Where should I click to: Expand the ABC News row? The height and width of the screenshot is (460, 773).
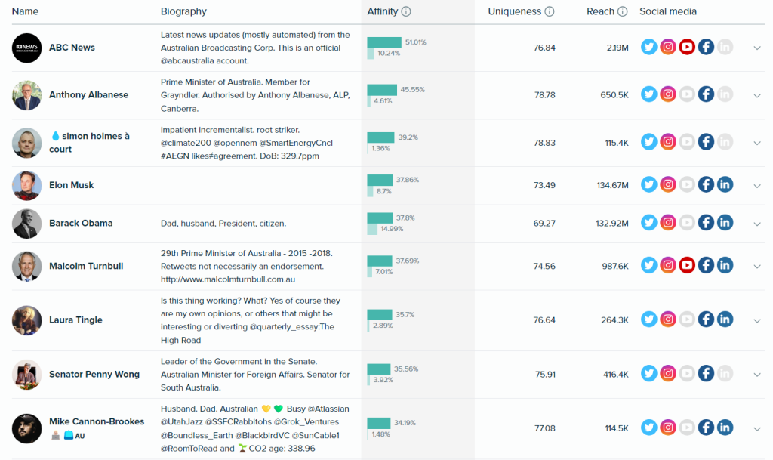[x=757, y=48]
